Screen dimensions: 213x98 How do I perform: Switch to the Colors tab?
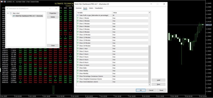[91, 8]
